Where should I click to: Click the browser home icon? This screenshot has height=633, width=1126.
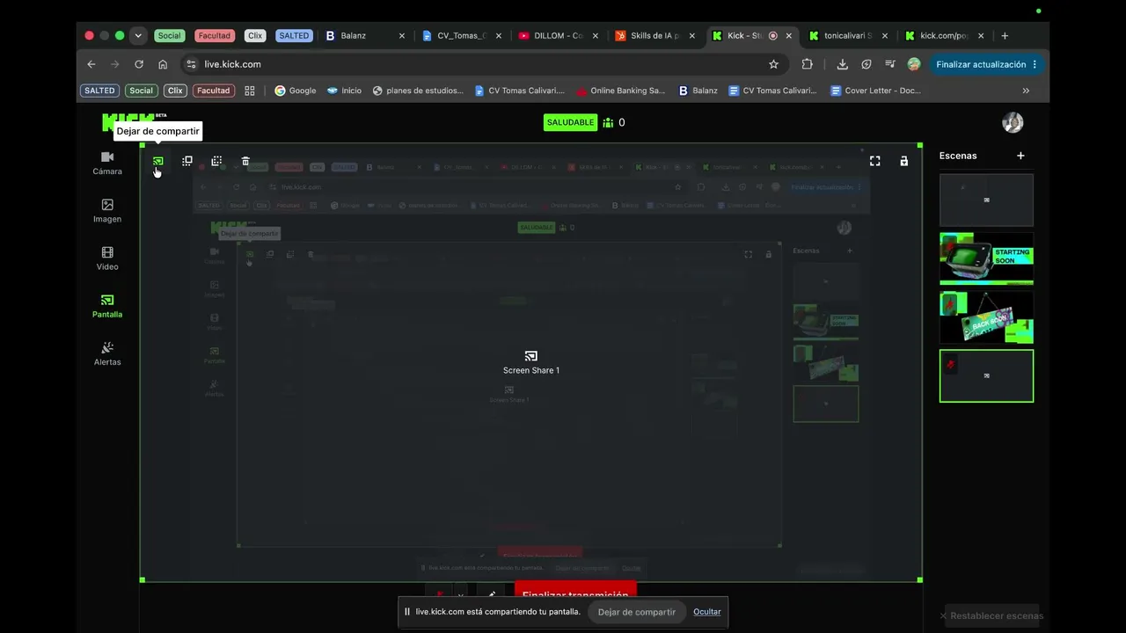tap(163, 64)
